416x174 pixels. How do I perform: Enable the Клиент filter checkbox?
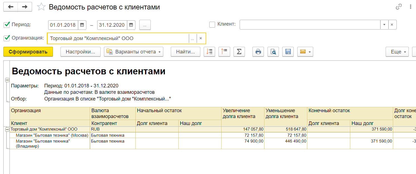(x=212, y=25)
